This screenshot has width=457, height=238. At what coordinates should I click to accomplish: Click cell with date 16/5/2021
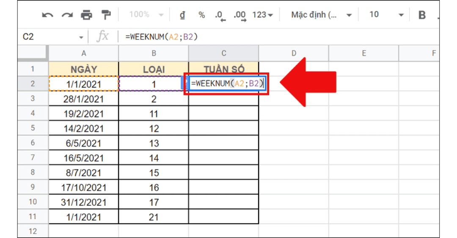point(84,158)
